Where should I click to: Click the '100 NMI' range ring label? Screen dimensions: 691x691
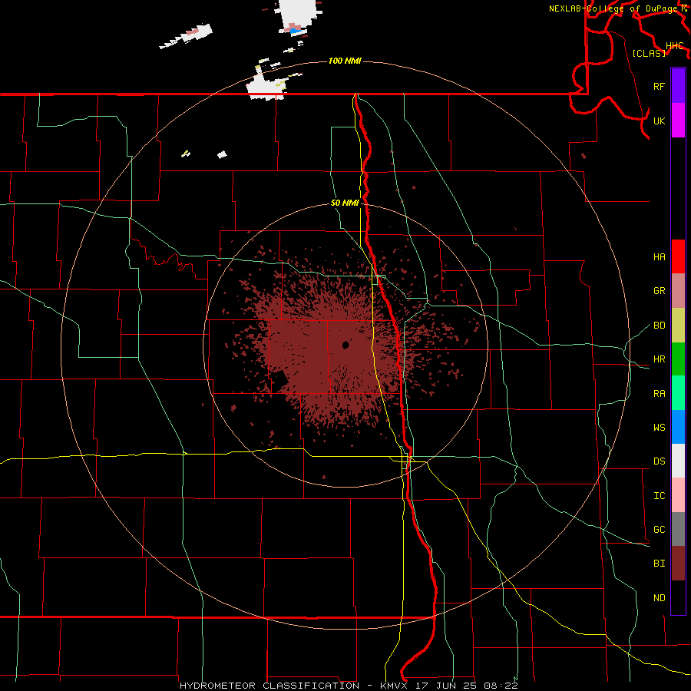(x=345, y=61)
